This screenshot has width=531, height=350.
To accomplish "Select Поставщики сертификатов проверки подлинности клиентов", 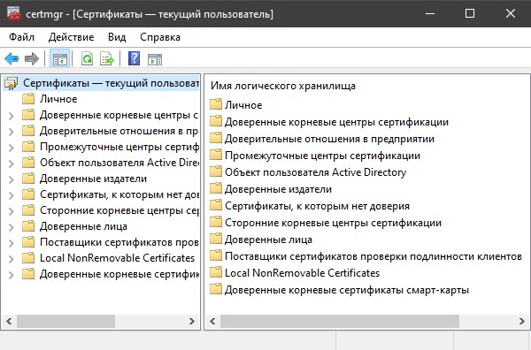I will click(373, 256).
